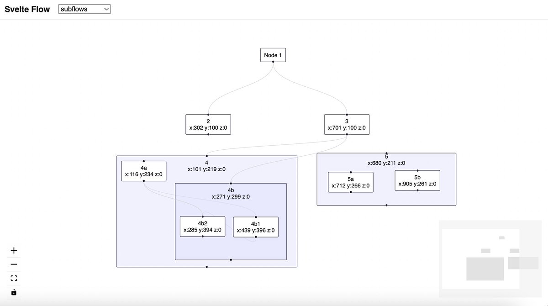The height and width of the screenshot is (306, 548).
Task: Click bottom handle of node 4a
Action: pyautogui.click(x=144, y=181)
